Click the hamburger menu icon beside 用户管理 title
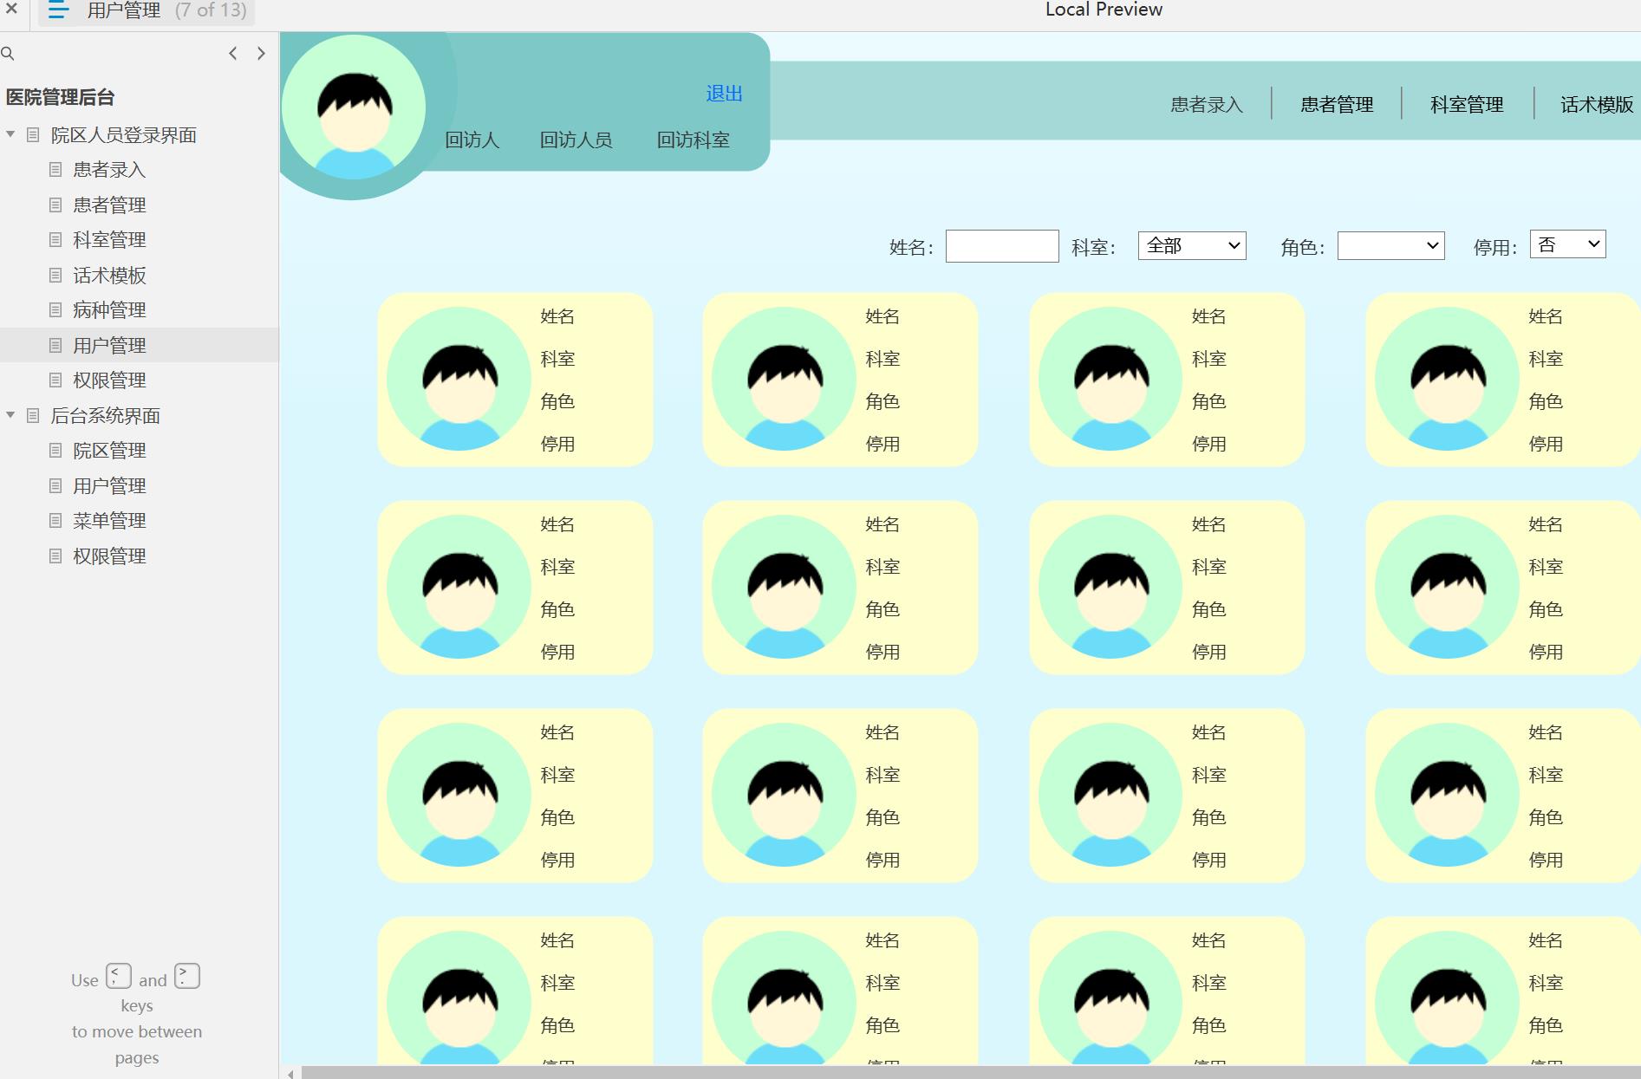The image size is (1641, 1079). (58, 10)
